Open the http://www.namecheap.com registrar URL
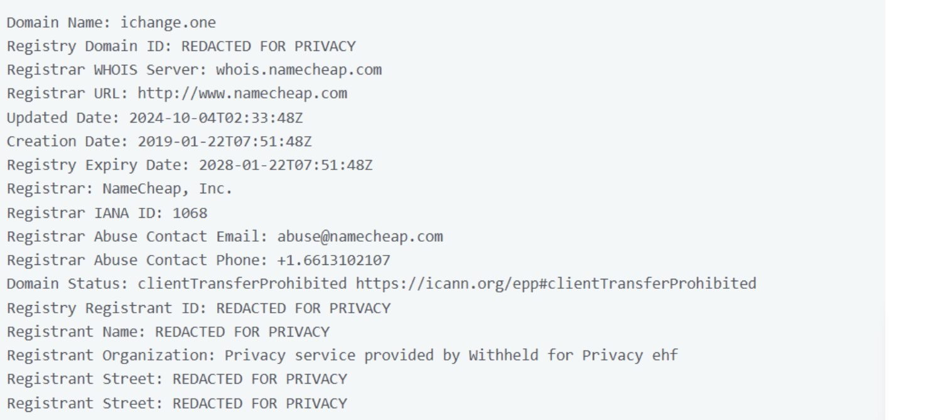This screenshot has height=420, width=945. click(x=242, y=94)
